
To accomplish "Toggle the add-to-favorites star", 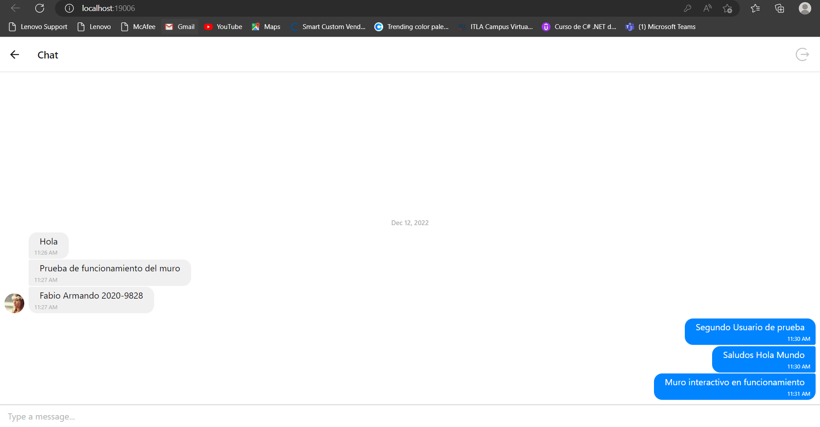I will click(728, 8).
